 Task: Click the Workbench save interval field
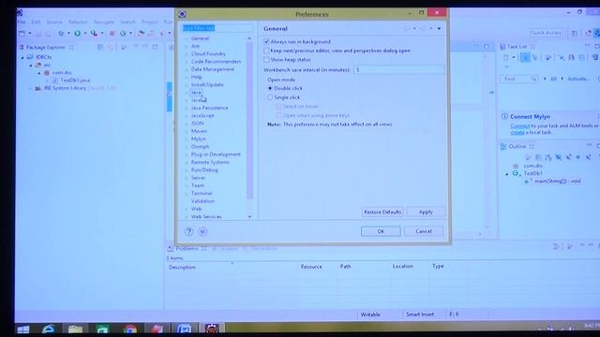click(x=398, y=70)
